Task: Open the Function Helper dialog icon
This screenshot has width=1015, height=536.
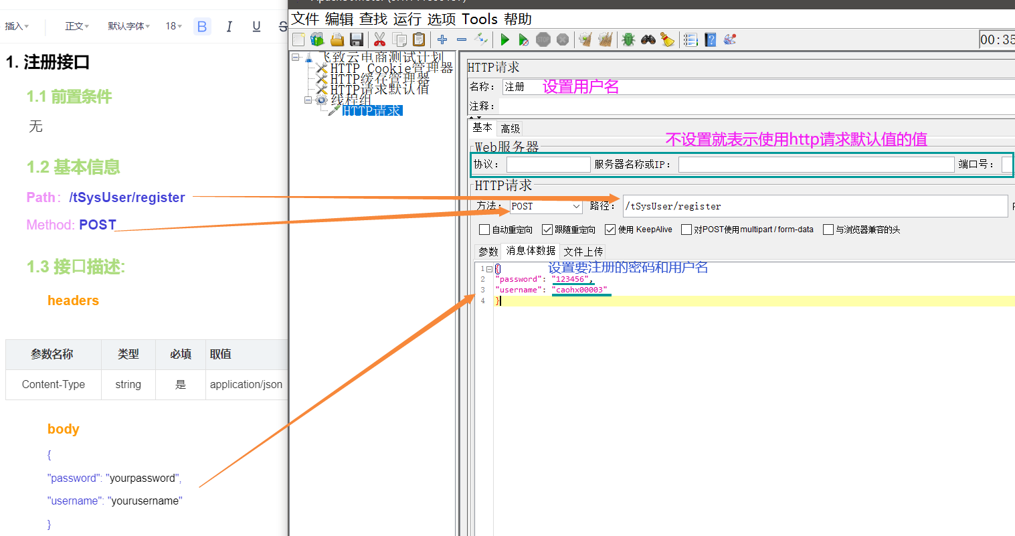Action: point(730,39)
